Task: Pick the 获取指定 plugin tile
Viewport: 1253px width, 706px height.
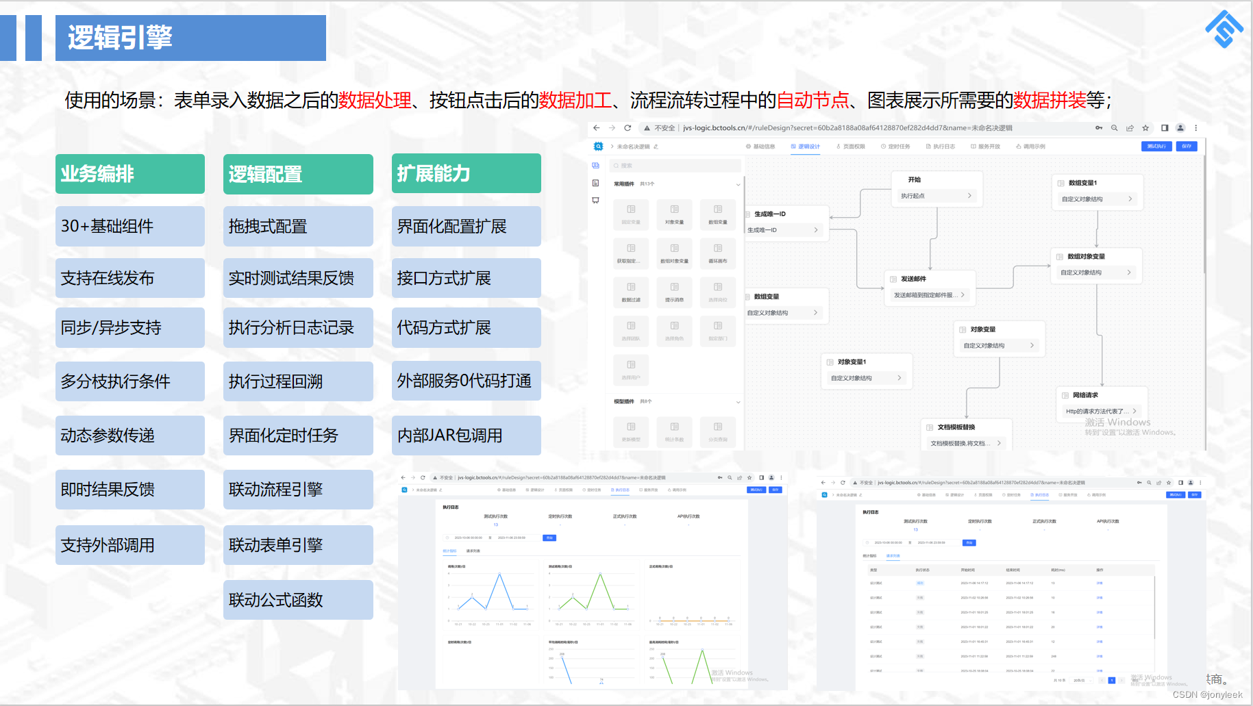Action: 631,253
